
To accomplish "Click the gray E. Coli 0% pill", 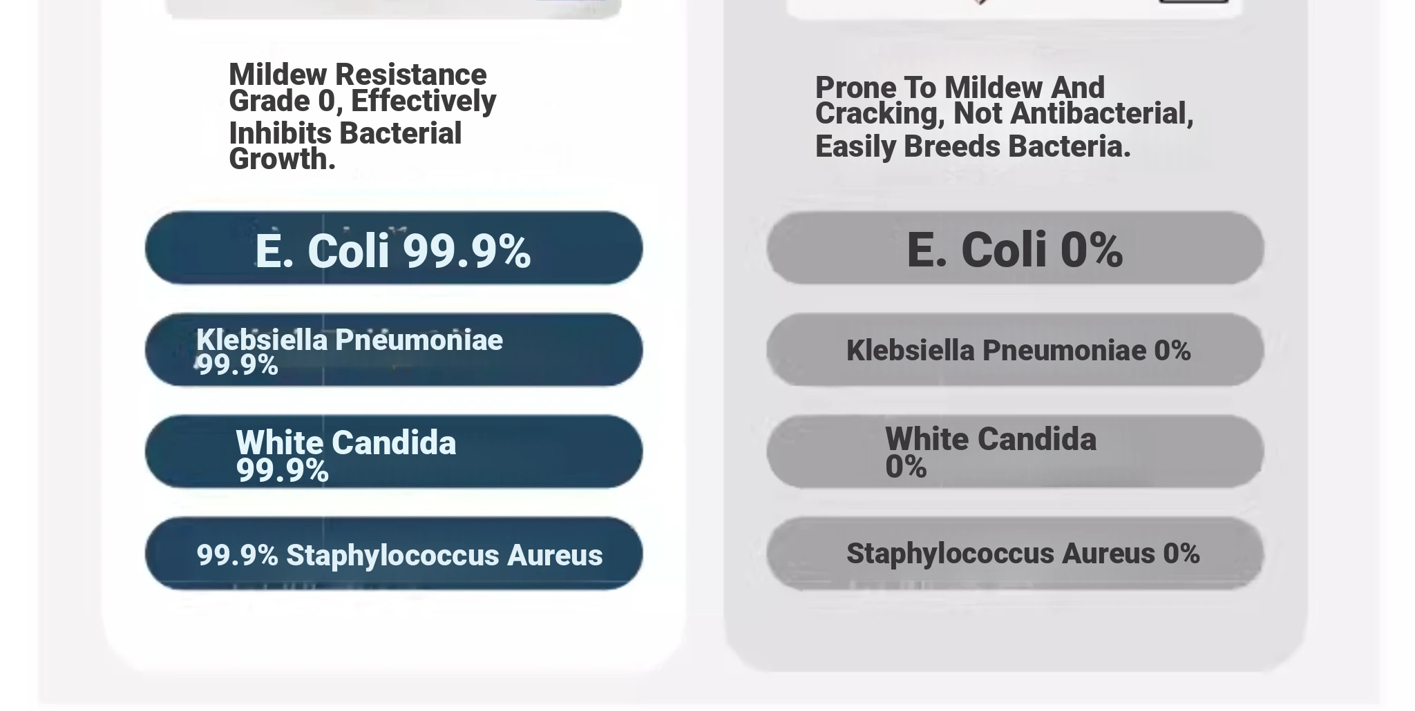I will click(x=1014, y=249).
